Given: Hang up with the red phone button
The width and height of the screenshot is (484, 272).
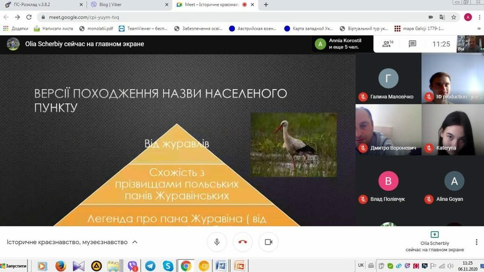Looking at the screenshot, I should 242,242.
